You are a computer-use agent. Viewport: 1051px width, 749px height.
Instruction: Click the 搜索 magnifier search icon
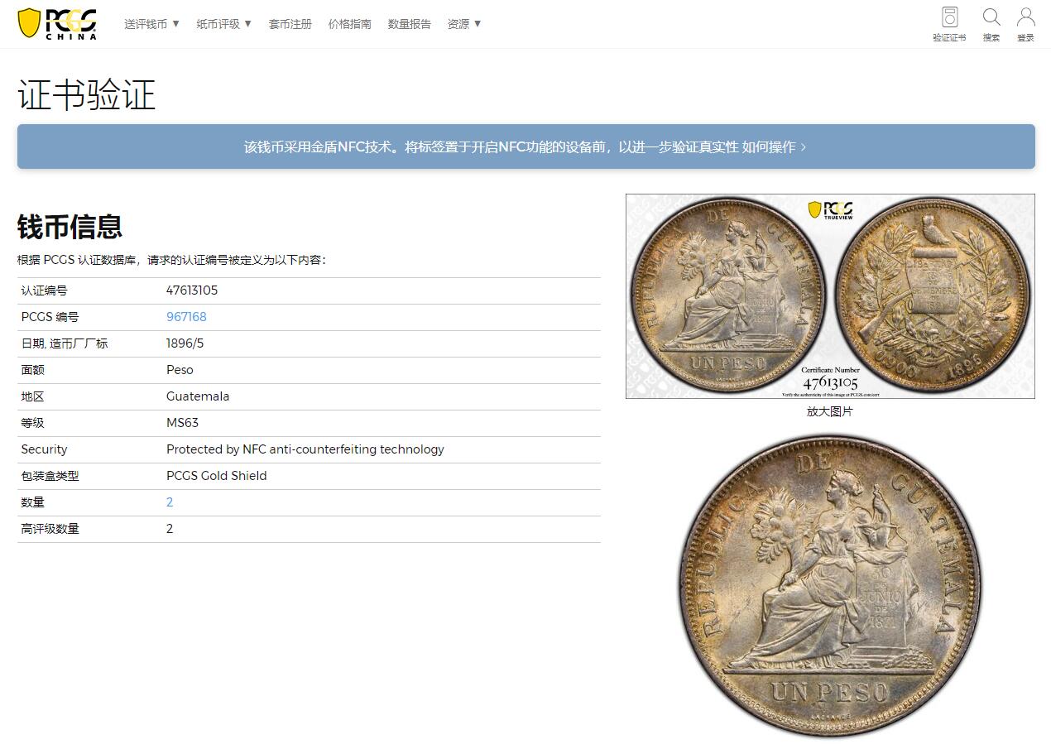991,24
